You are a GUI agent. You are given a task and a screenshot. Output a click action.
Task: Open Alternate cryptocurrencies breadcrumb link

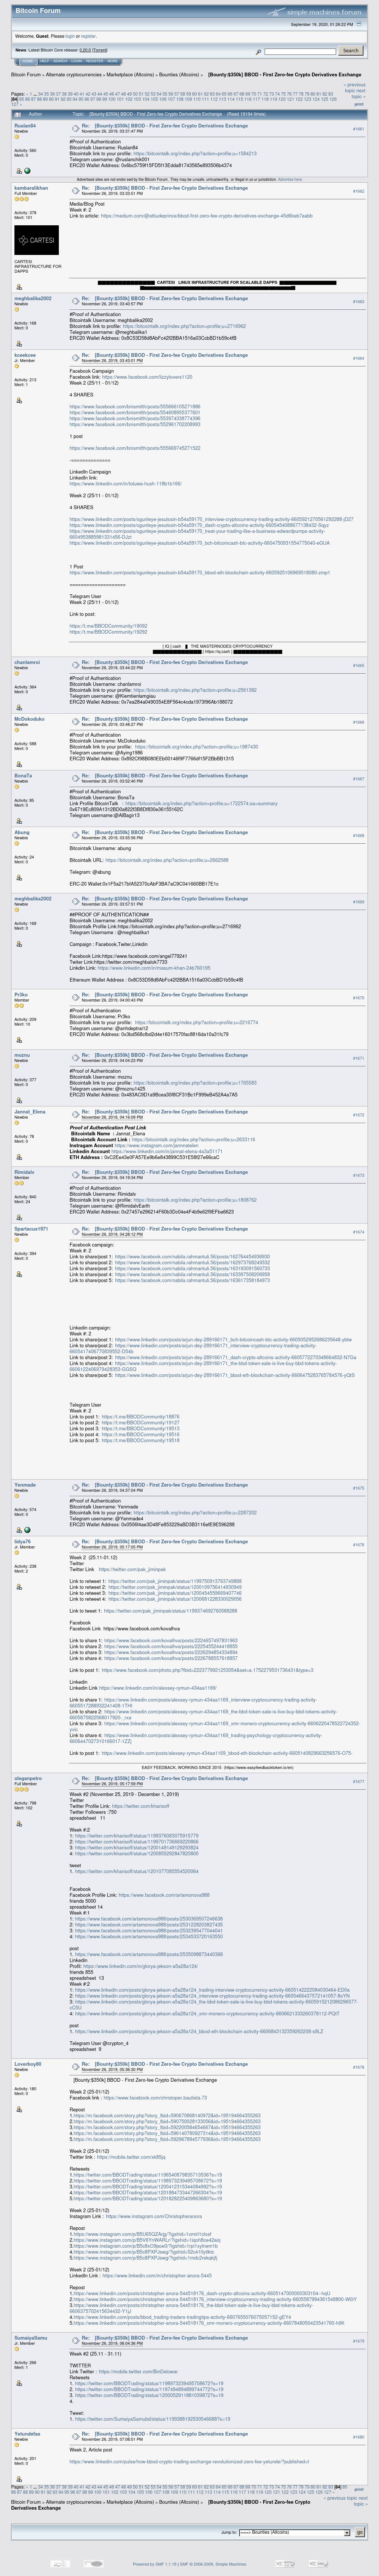click(x=74, y=74)
